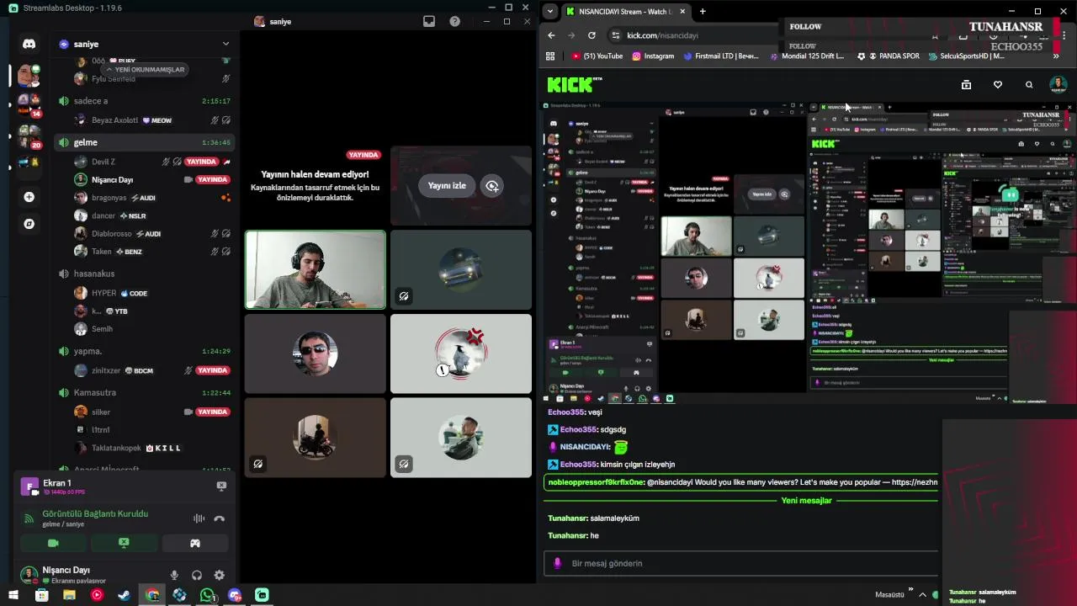Open SelcukSportsHD bookmark

click(x=967, y=56)
